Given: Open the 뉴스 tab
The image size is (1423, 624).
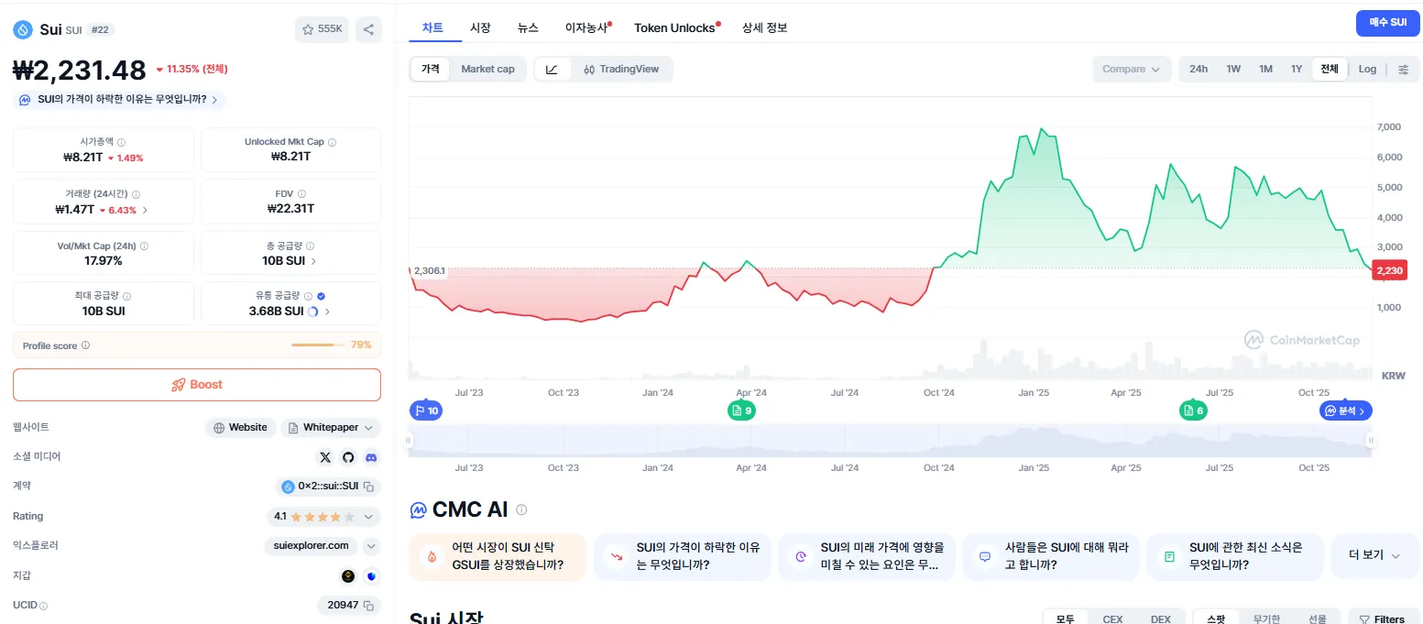Looking at the screenshot, I should (528, 27).
